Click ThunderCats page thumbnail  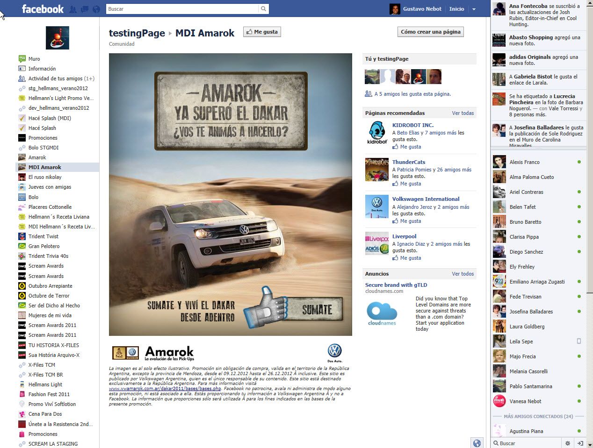[376, 170]
